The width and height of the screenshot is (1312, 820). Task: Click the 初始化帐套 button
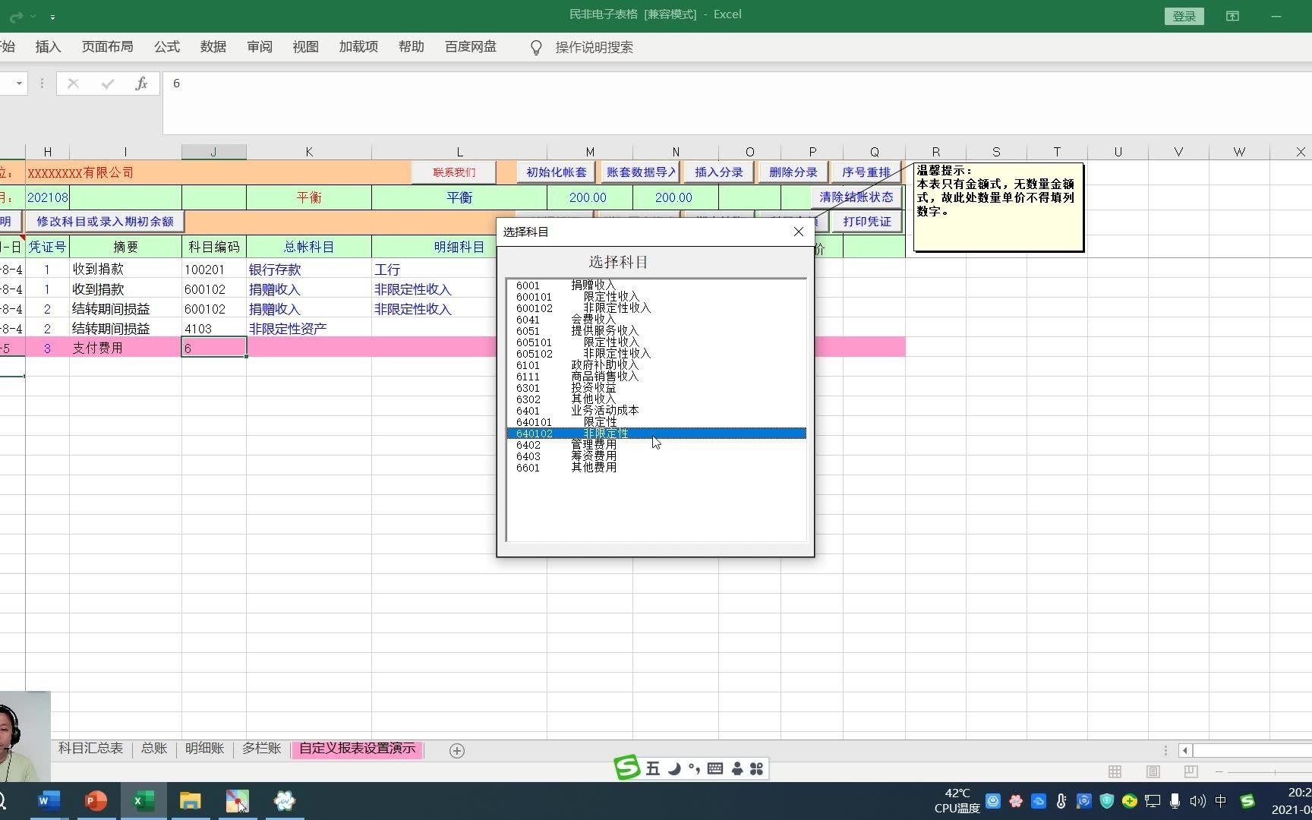(x=555, y=172)
